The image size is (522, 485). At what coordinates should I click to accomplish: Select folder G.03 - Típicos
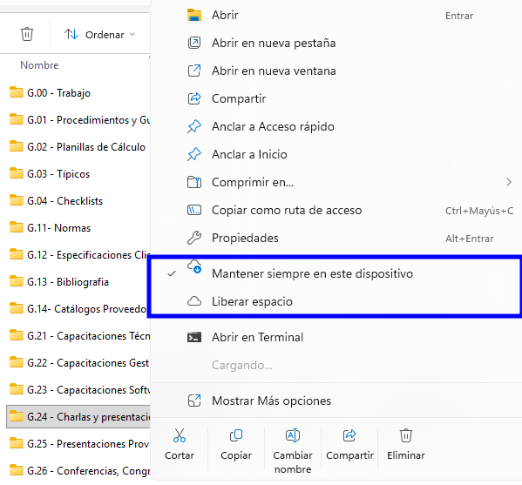click(x=50, y=174)
